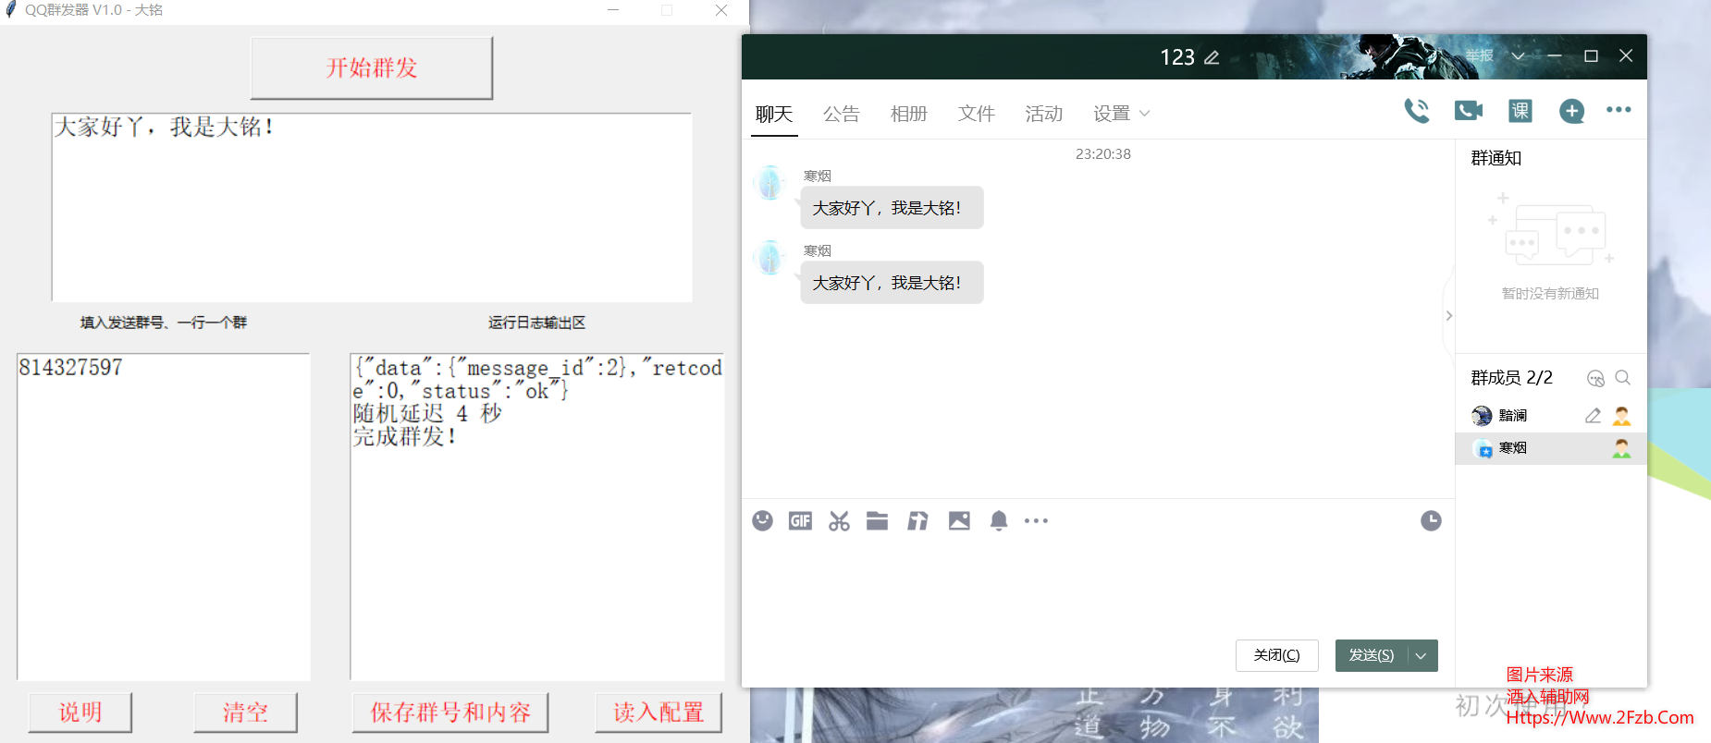Viewport: 1711px width, 743px height.
Task: Select the scissors screenshot tool
Action: click(x=839, y=521)
